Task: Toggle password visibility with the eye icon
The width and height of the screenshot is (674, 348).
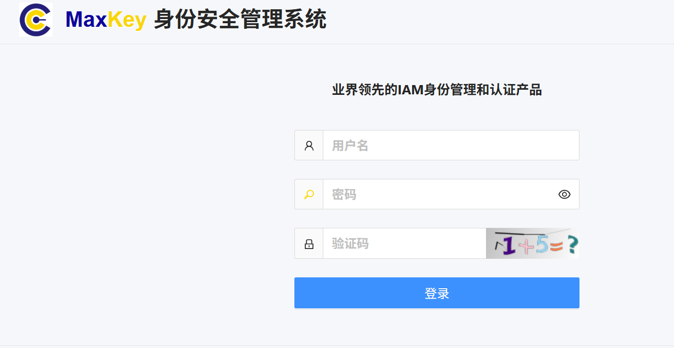Action: [x=565, y=194]
